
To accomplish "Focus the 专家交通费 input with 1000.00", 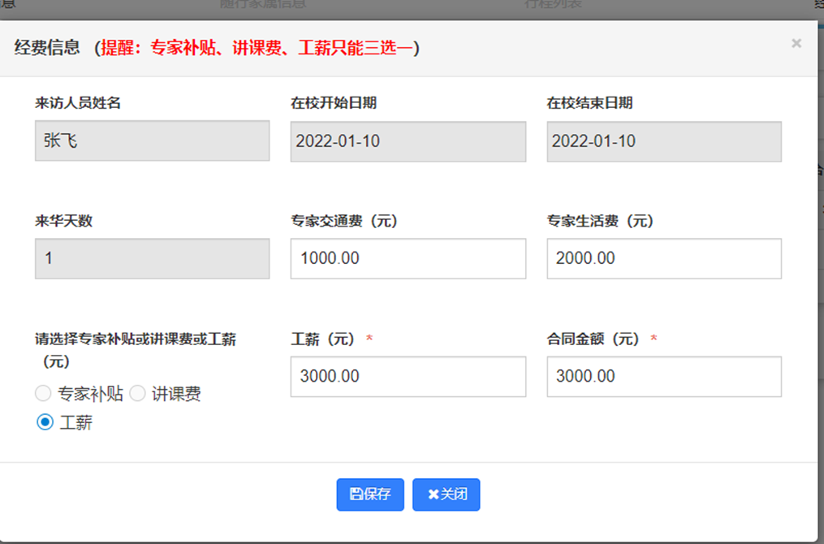I will (x=408, y=258).
